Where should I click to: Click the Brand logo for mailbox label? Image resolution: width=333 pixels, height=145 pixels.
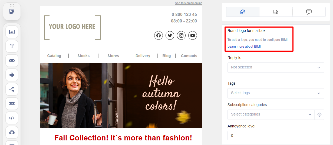(x=246, y=31)
